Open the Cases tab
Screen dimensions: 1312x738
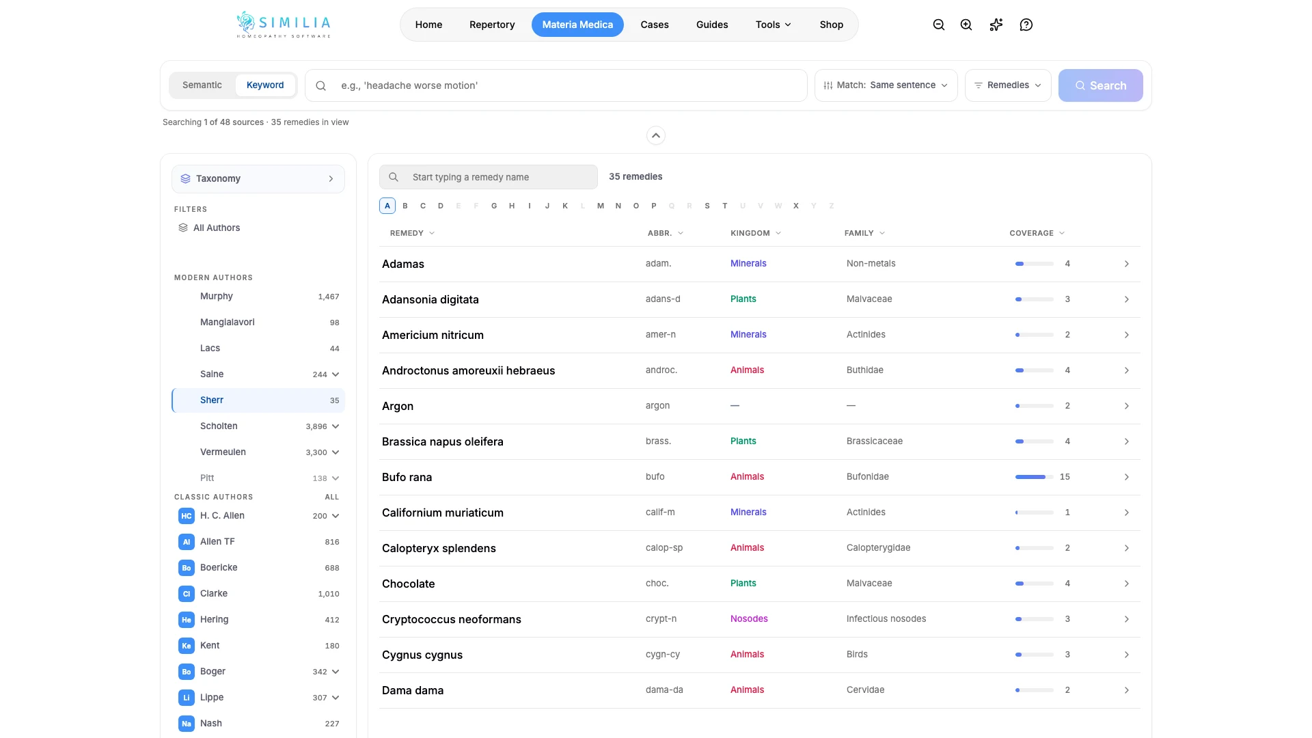click(x=655, y=25)
